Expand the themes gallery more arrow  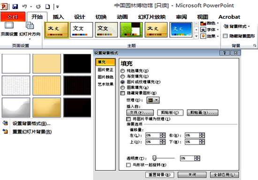point(196,36)
